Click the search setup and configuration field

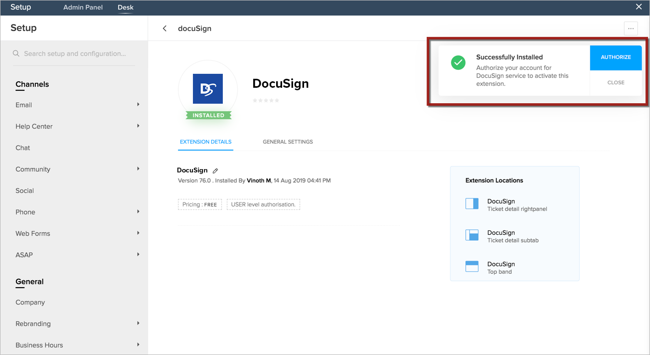pyautogui.click(x=74, y=54)
